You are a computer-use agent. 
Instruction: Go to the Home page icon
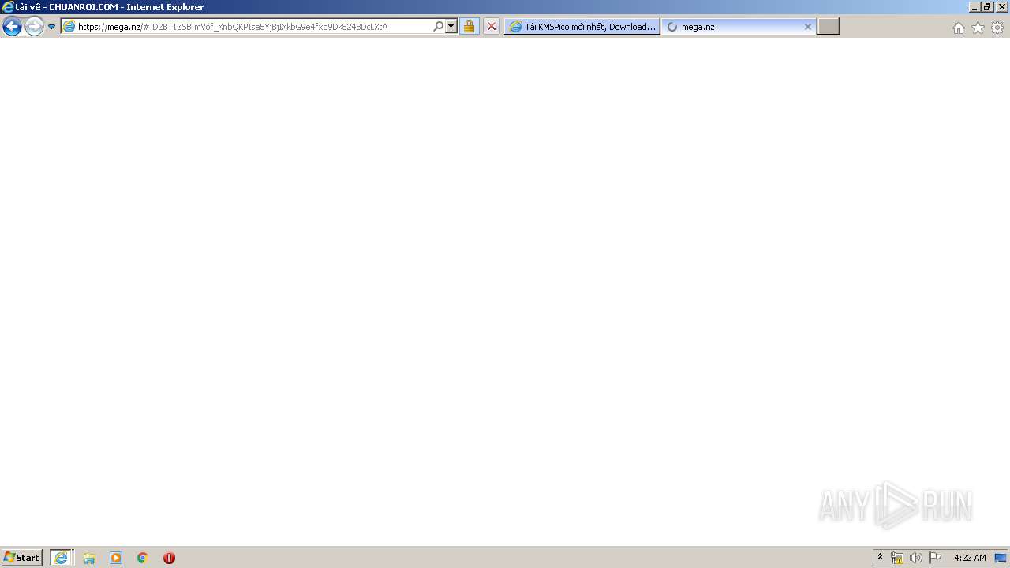(x=958, y=28)
